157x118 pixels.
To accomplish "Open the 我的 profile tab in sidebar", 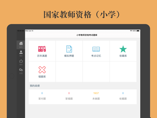I will pyautogui.click(x=21, y=54).
